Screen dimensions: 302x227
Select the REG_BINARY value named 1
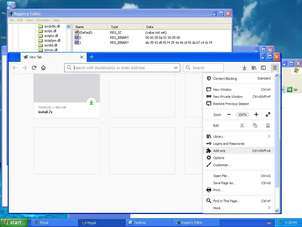pyautogui.click(x=80, y=43)
